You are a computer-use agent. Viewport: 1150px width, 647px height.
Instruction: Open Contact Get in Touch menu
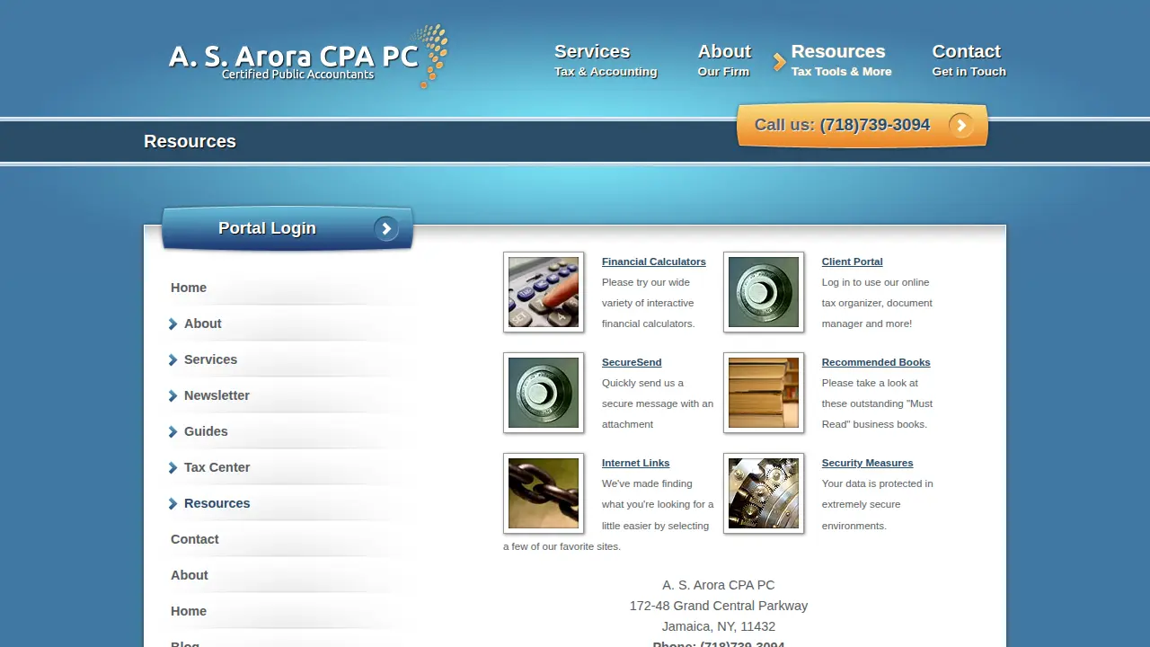969,60
